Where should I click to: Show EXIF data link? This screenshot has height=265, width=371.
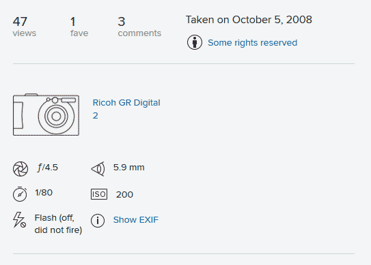point(136,219)
